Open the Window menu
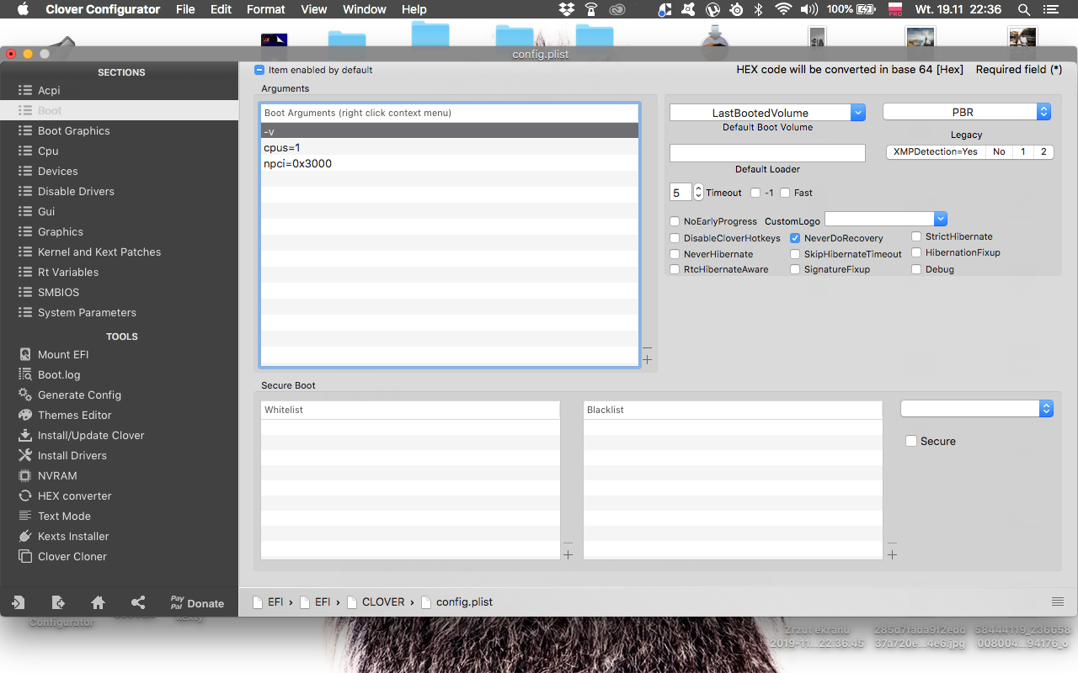1078x673 pixels. click(x=365, y=9)
